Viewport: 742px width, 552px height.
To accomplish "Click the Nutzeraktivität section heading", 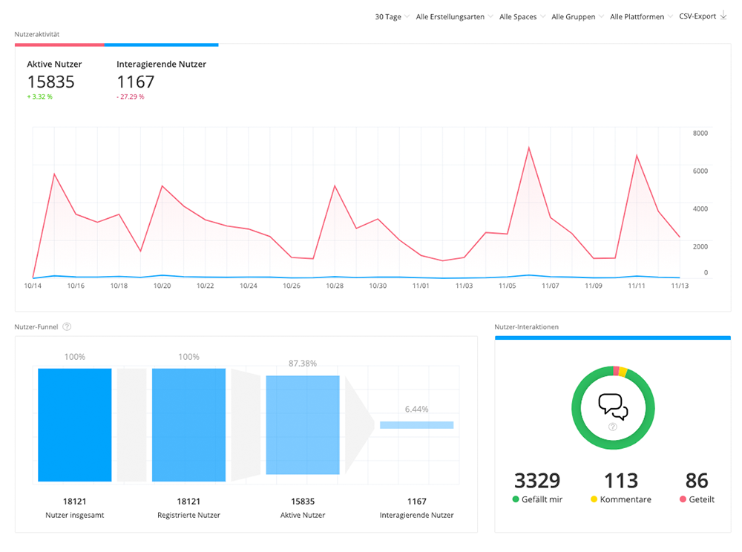I will (37, 34).
